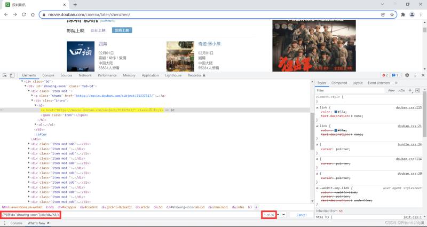Collapse the h3 node
Image resolution: width=427 pixels, height=227 pixels.
(x=35, y=105)
